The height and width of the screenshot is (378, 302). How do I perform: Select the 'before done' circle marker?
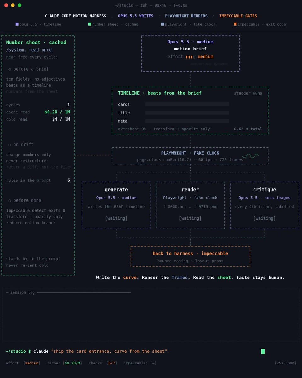coord(10,201)
